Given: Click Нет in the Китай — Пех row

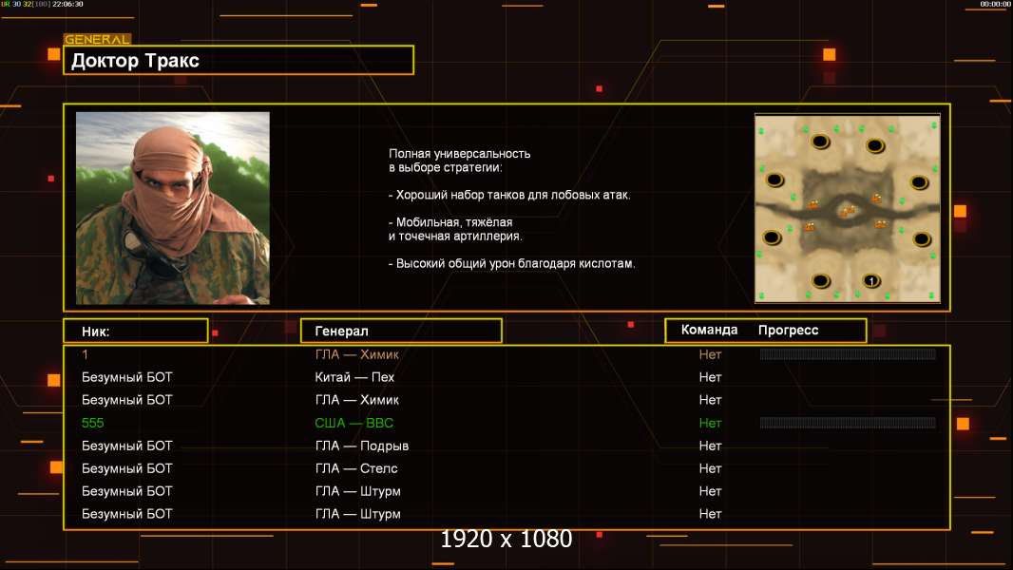Looking at the screenshot, I should 710,377.
